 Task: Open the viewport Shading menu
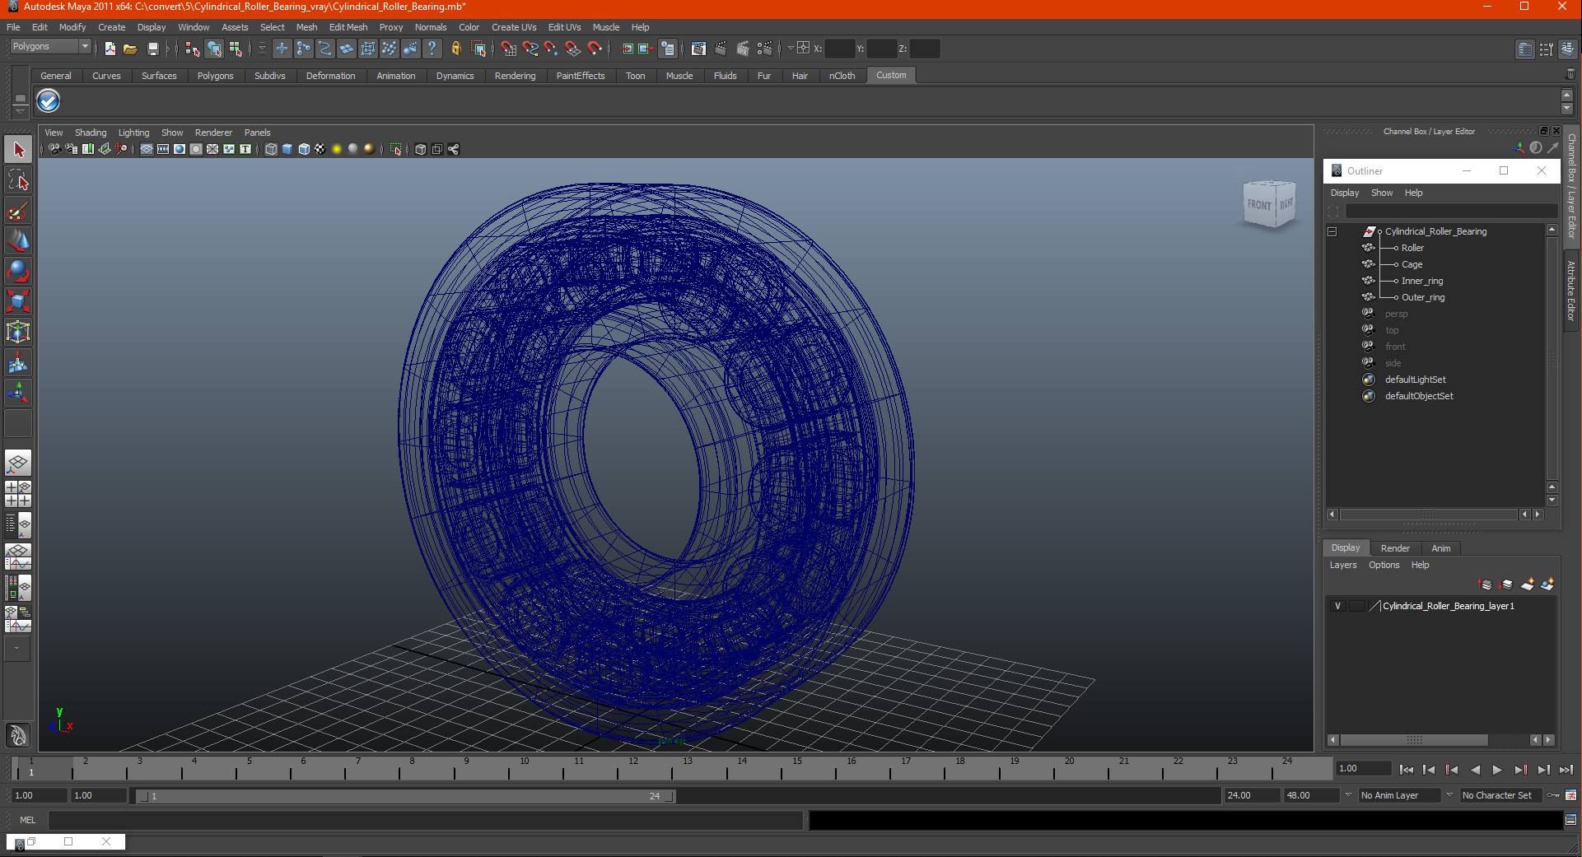click(x=91, y=133)
